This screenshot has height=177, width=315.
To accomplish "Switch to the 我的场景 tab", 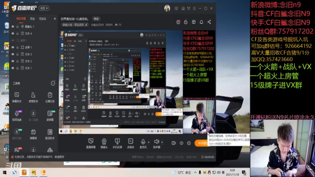I will click(21, 18).
